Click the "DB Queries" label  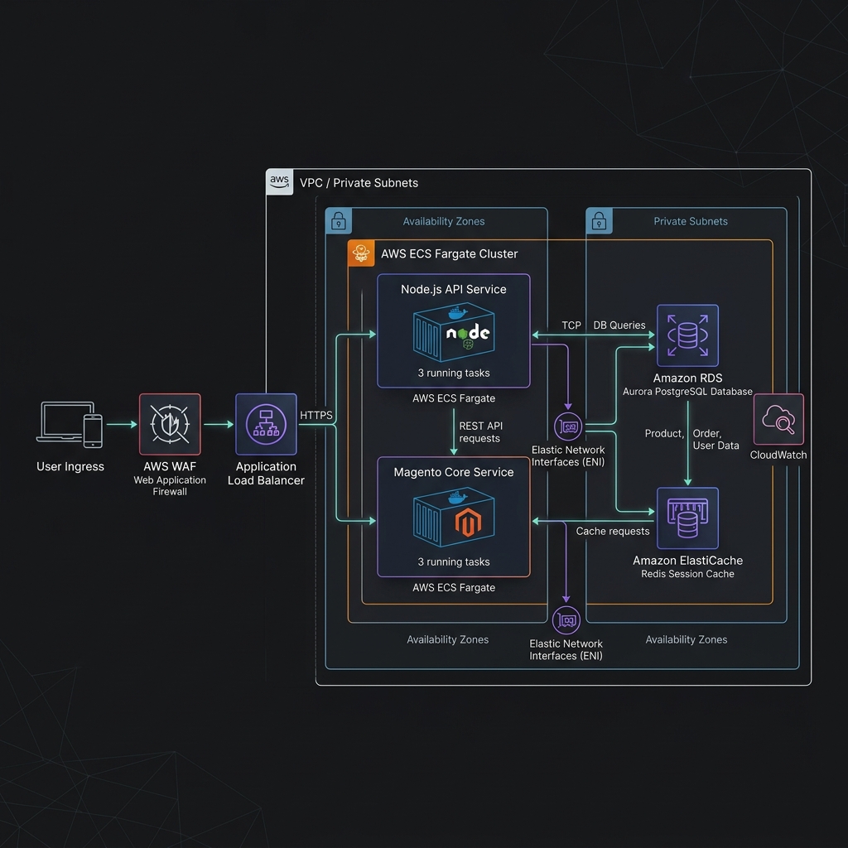click(x=619, y=325)
